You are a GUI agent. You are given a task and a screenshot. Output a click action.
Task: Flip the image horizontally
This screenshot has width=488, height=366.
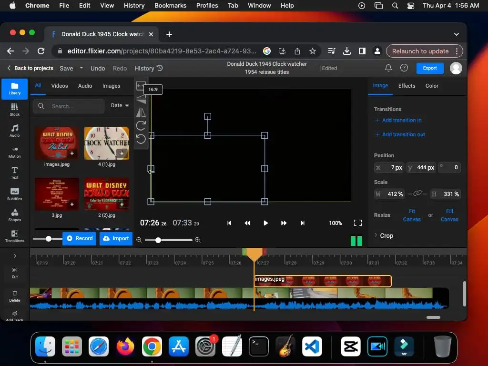click(141, 112)
